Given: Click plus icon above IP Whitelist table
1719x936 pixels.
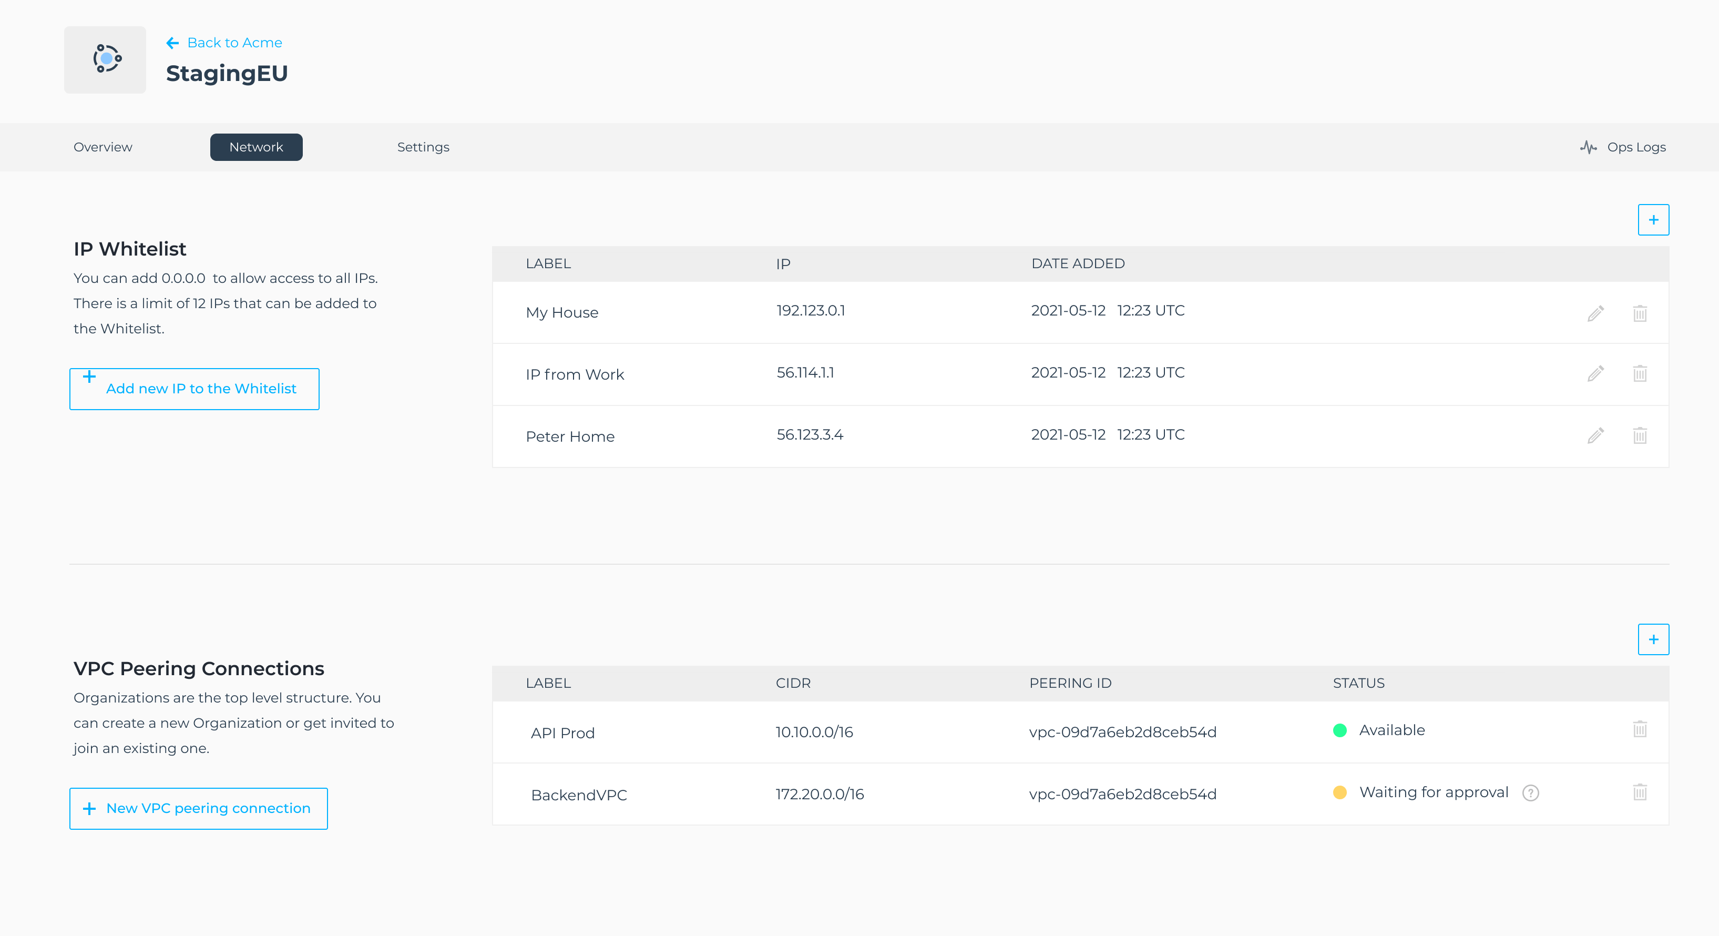Looking at the screenshot, I should point(1653,220).
